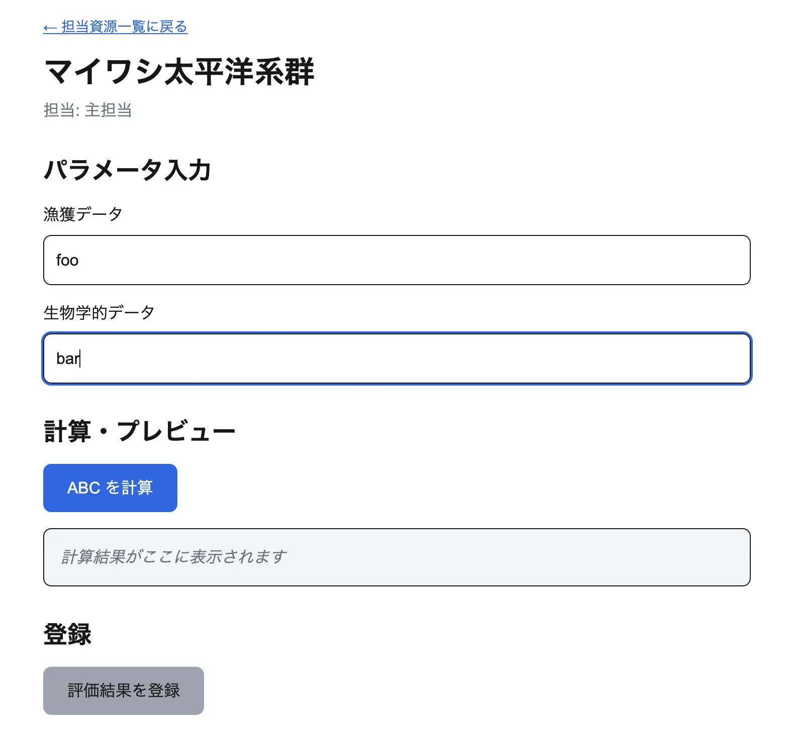Click the left arrow in the back link
796x735 pixels.
pyautogui.click(x=50, y=27)
